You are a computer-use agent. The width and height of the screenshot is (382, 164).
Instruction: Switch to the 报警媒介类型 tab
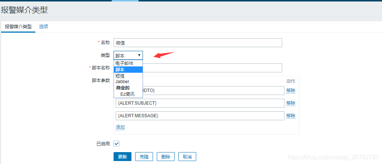pyautogui.click(x=18, y=27)
